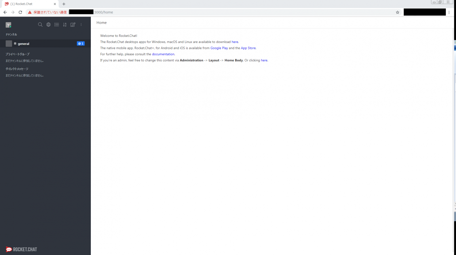Click the Google Play link
Screen dimensions: 456x255
[219, 48]
